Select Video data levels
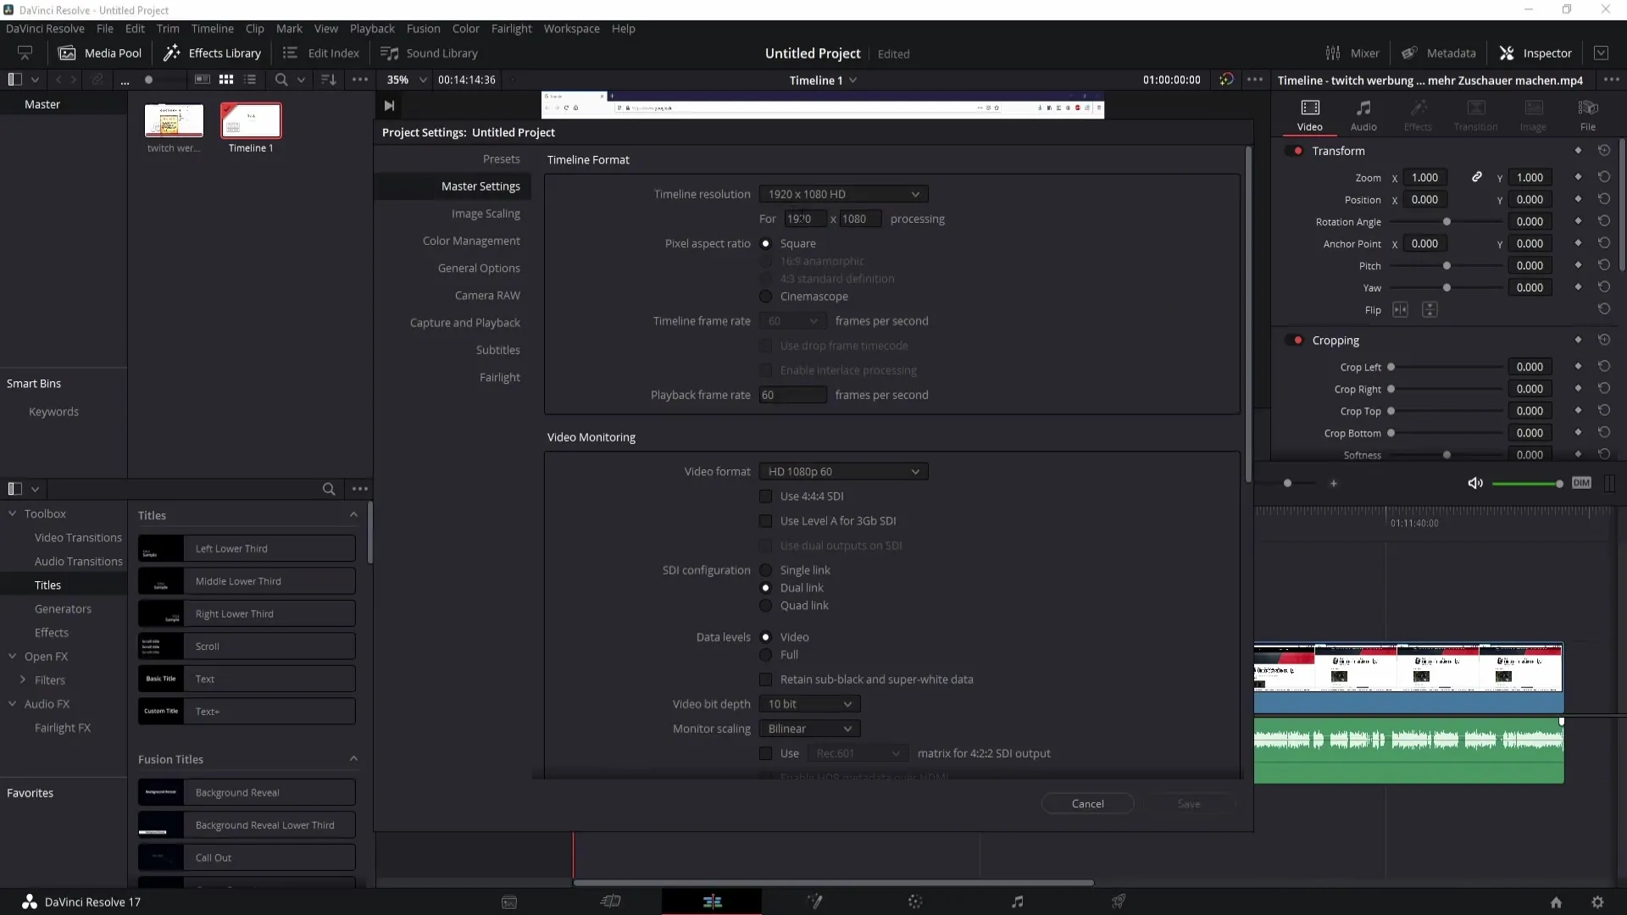This screenshot has height=915, width=1627. (765, 637)
